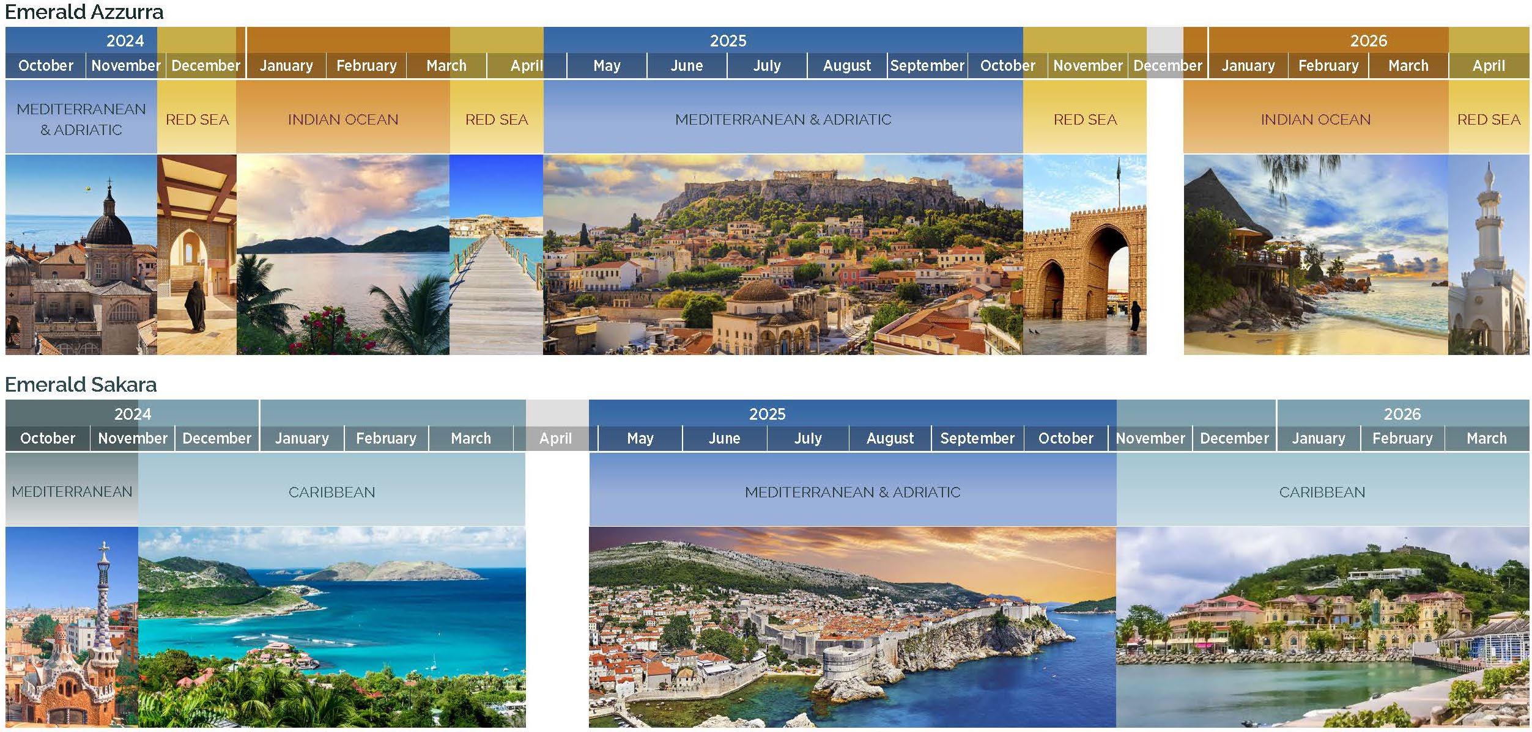Click July in Azzurra's 2025 timeline

[x=766, y=65]
